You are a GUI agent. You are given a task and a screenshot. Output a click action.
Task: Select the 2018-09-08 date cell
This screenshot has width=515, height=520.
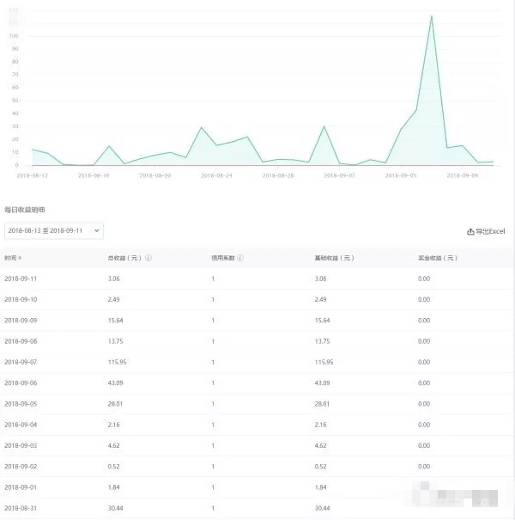(x=21, y=341)
